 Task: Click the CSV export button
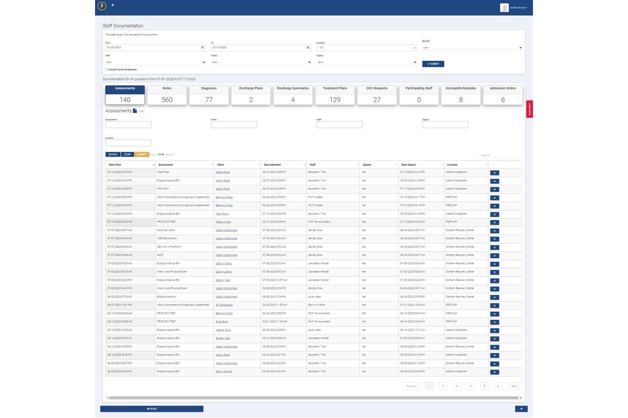pos(128,155)
